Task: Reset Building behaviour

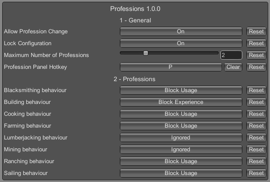Action: click(256, 102)
